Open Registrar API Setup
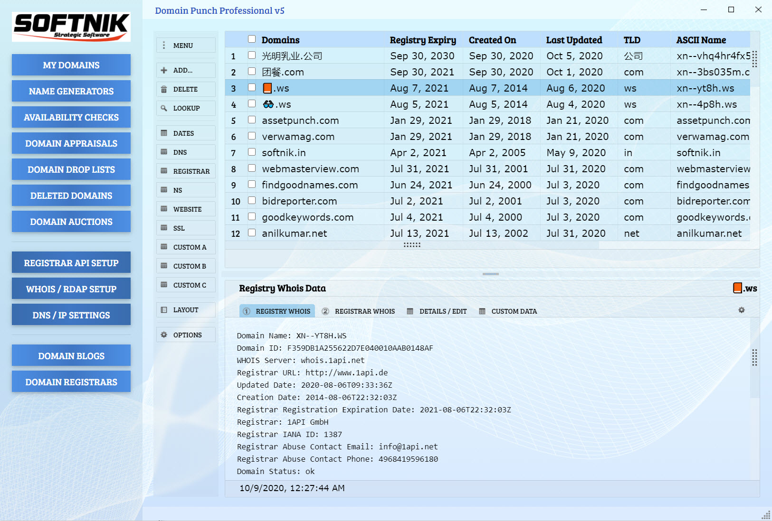The height and width of the screenshot is (521, 772). click(71, 263)
